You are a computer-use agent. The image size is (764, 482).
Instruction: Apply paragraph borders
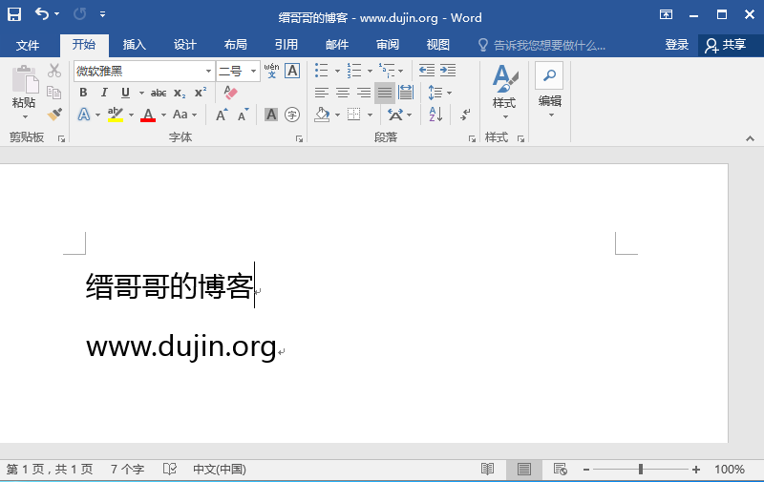pos(353,115)
